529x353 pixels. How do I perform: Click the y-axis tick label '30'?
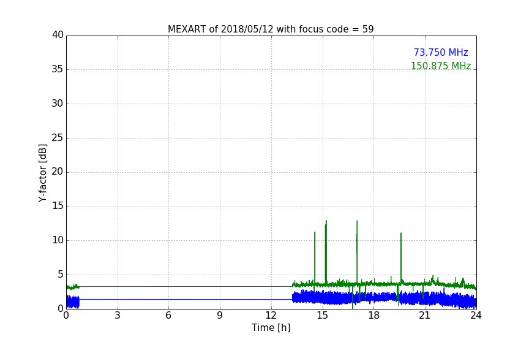pyautogui.click(x=58, y=104)
